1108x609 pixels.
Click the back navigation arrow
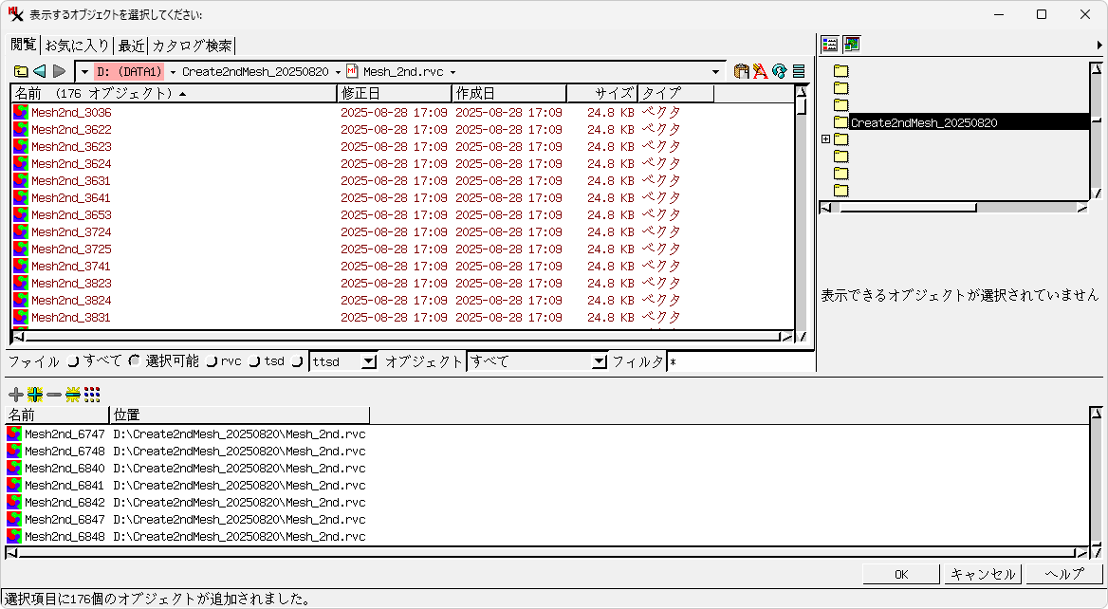[40, 72]
